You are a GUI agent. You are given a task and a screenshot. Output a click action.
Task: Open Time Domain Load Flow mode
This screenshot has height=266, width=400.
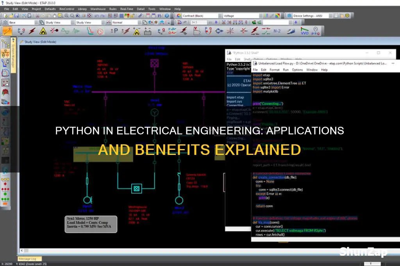coord(316,31)
